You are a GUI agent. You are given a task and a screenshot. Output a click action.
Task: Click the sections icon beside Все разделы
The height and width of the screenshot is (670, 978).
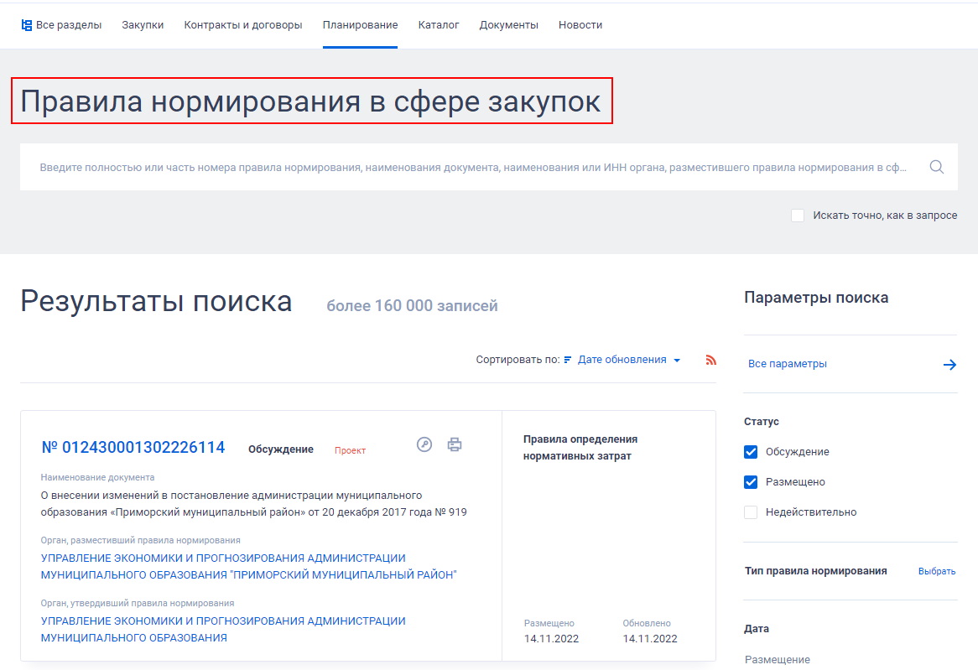[x=28, y=24]
